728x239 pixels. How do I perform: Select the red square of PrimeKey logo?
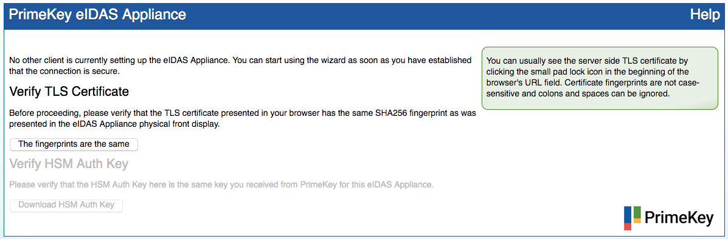point(628,226)
